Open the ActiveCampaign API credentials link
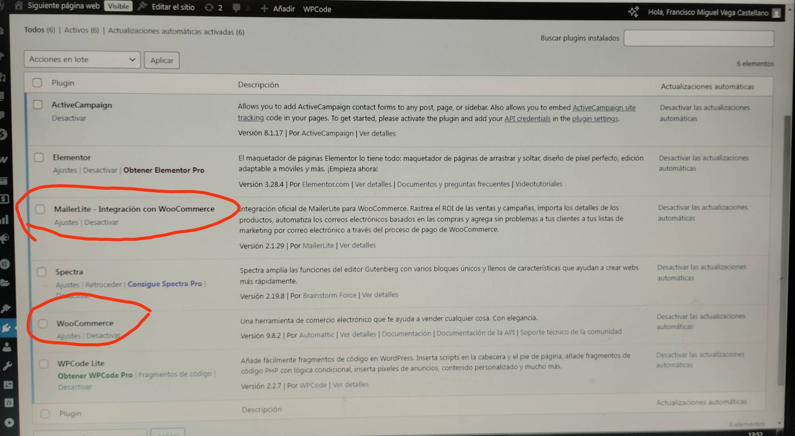Screen dimensions: 795x436 (527, 119)
